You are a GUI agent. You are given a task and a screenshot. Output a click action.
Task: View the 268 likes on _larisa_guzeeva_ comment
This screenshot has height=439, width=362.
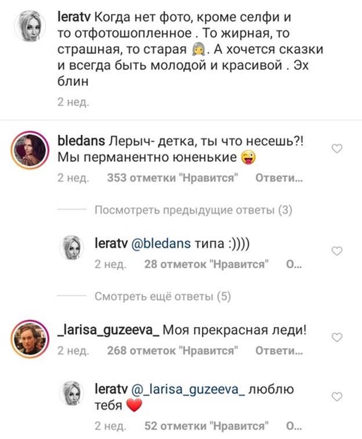click(x=174, y=351)
